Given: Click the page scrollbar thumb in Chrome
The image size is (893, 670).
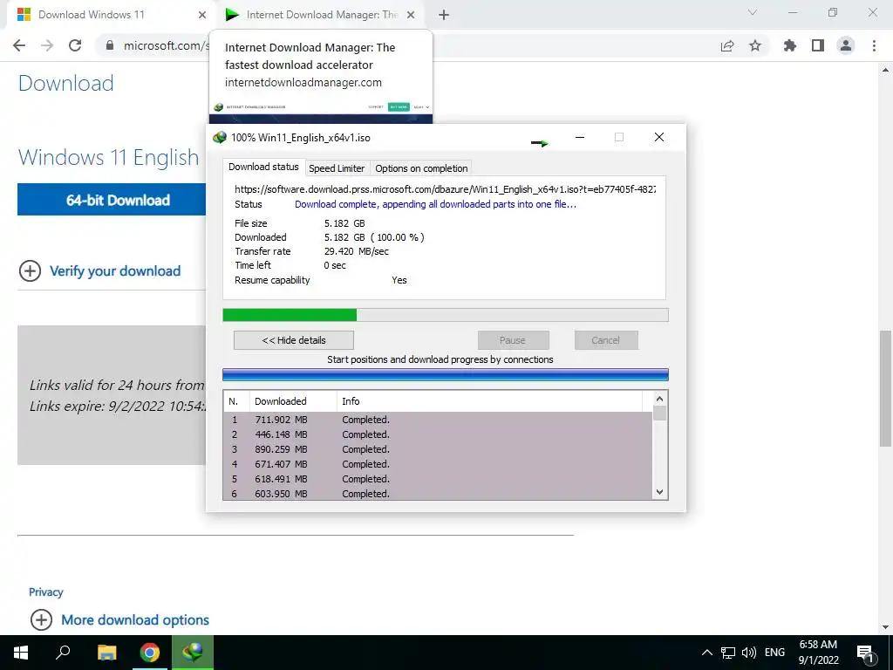Looking at the screenshot, I should point(886,388).
